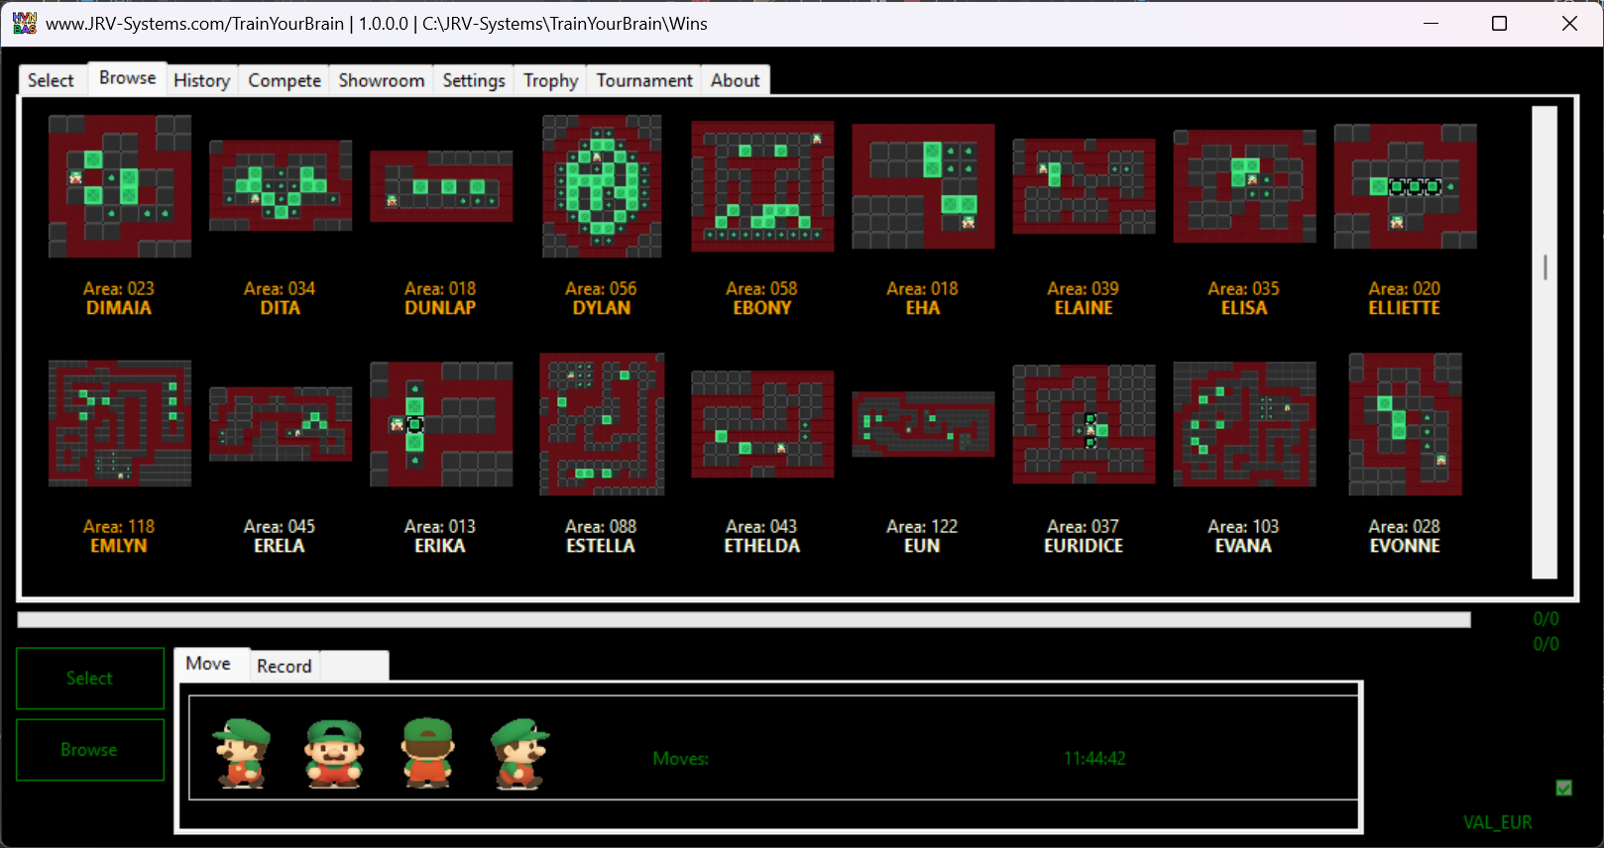The height and width of the screenshot is (848, 1604).
Task: Select the EVONNE level thumbnail
Action: click(x=1405, y=424)
